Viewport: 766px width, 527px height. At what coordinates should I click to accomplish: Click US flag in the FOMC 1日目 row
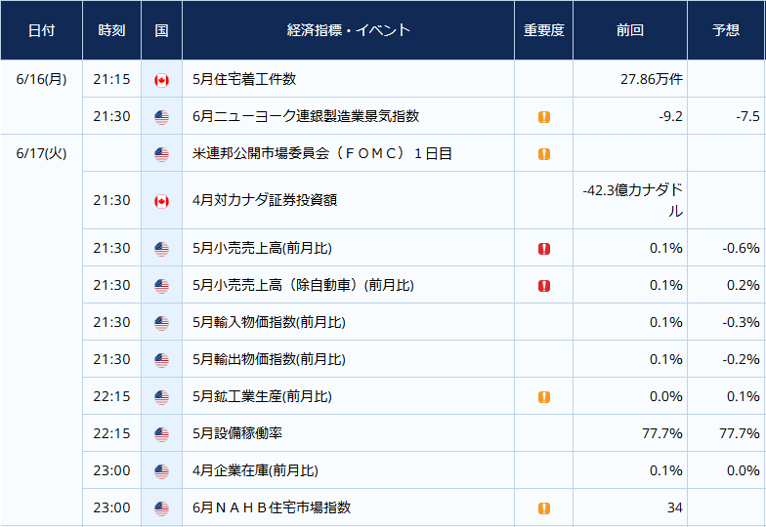pyautogui.click(x=162, y=154)
